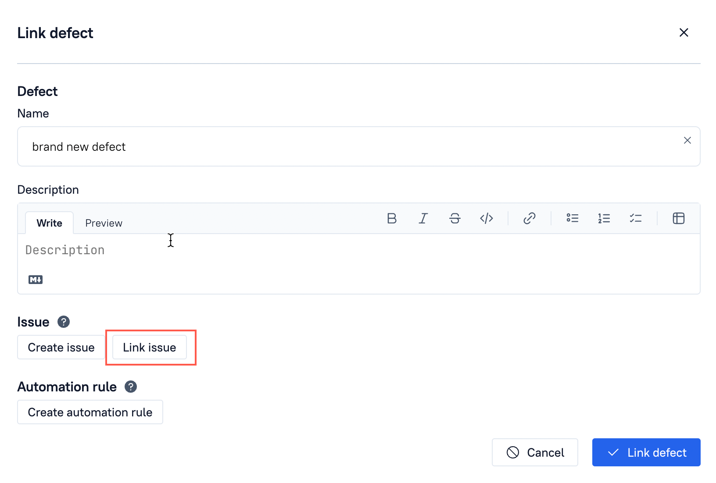The image size is (716, 483).
Task: Confirm with the Link defect button
Action: pos(646,452)
